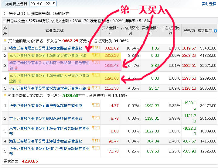The width and height of the screenshot is (218, 168).
Task: Select buy amount 3020.62 cell
Action: [x=111, y=48]
